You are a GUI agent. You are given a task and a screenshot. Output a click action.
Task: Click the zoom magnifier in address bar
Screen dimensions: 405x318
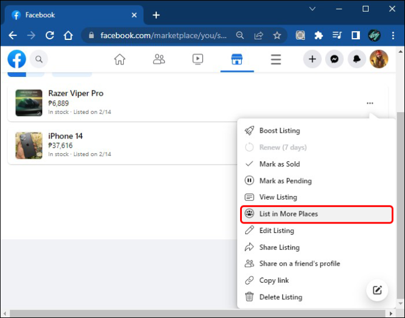coord(240,35)
